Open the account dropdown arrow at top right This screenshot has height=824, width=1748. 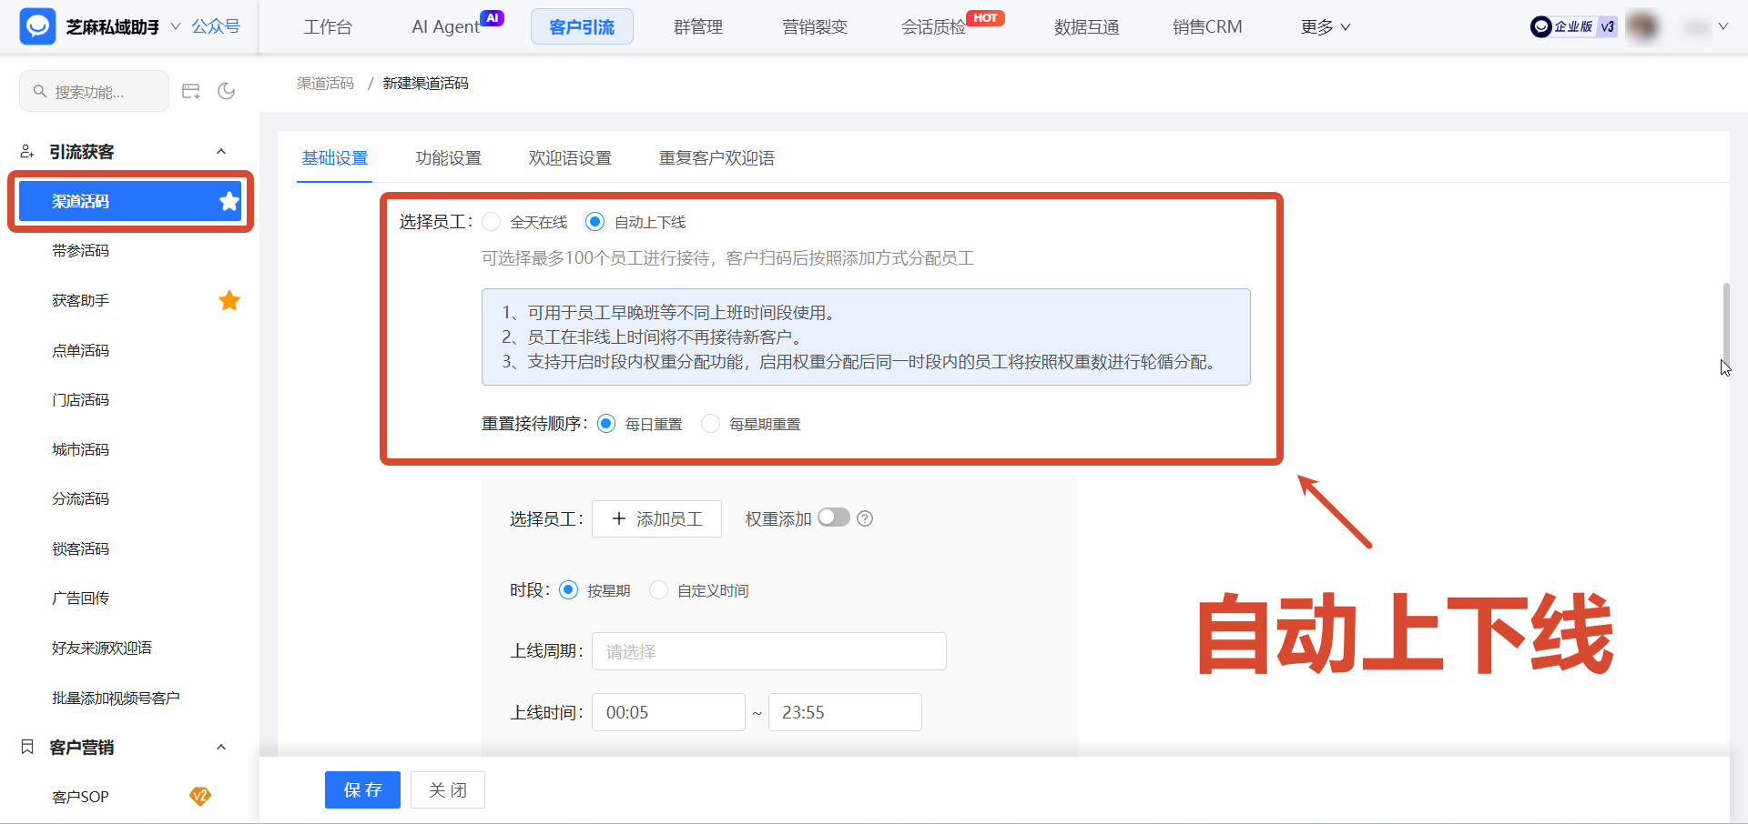pos(1723,27)
